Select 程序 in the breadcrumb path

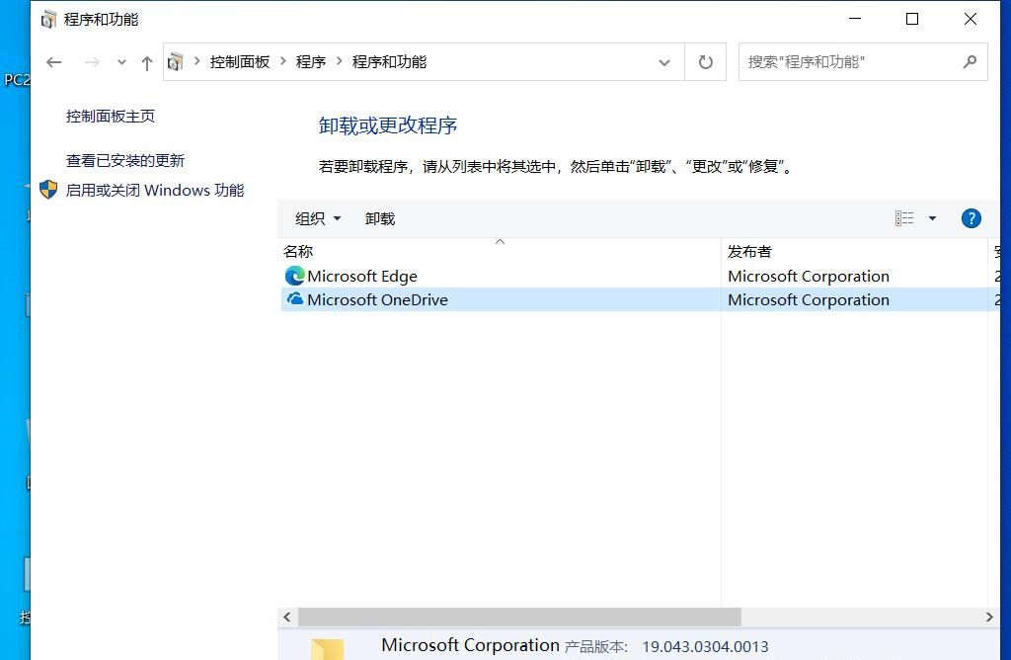point(311,62)
